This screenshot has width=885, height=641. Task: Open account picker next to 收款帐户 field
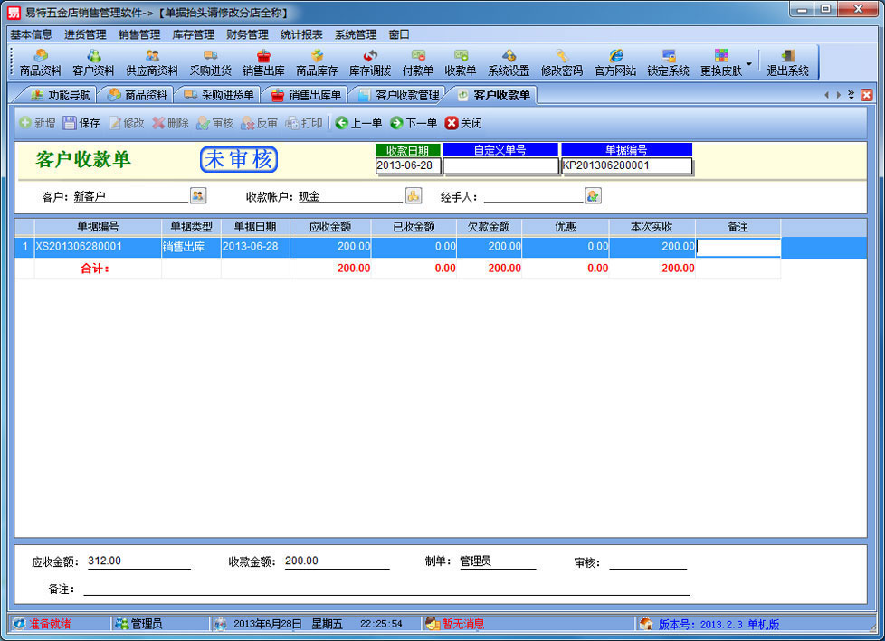point(414,195)
